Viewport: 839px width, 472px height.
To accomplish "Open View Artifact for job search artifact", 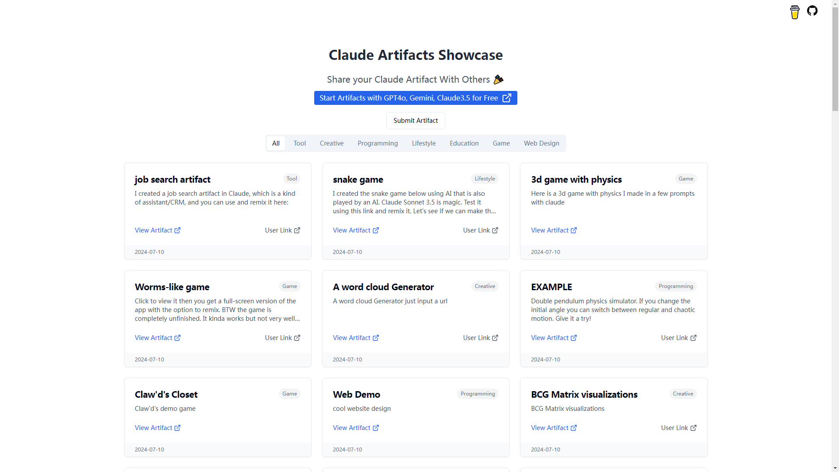I will tap(158, 230).
